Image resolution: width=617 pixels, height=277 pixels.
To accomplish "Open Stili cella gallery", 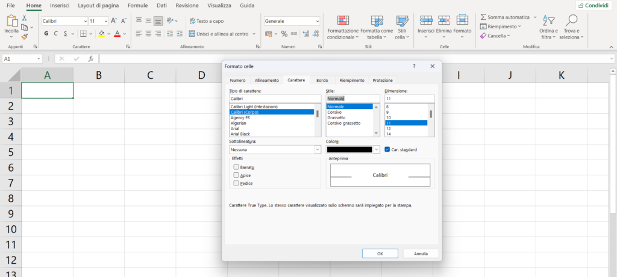I will pos(402,28).
